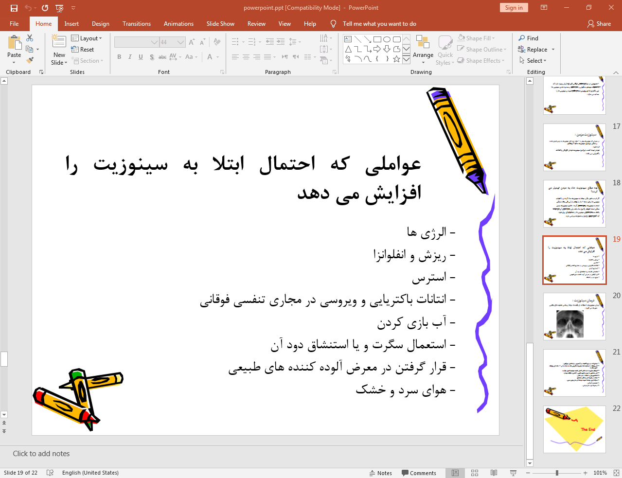The height and width of the screenshot is (478, 622).
Task: Open the Arrange options
Action: tap(423, 49)
